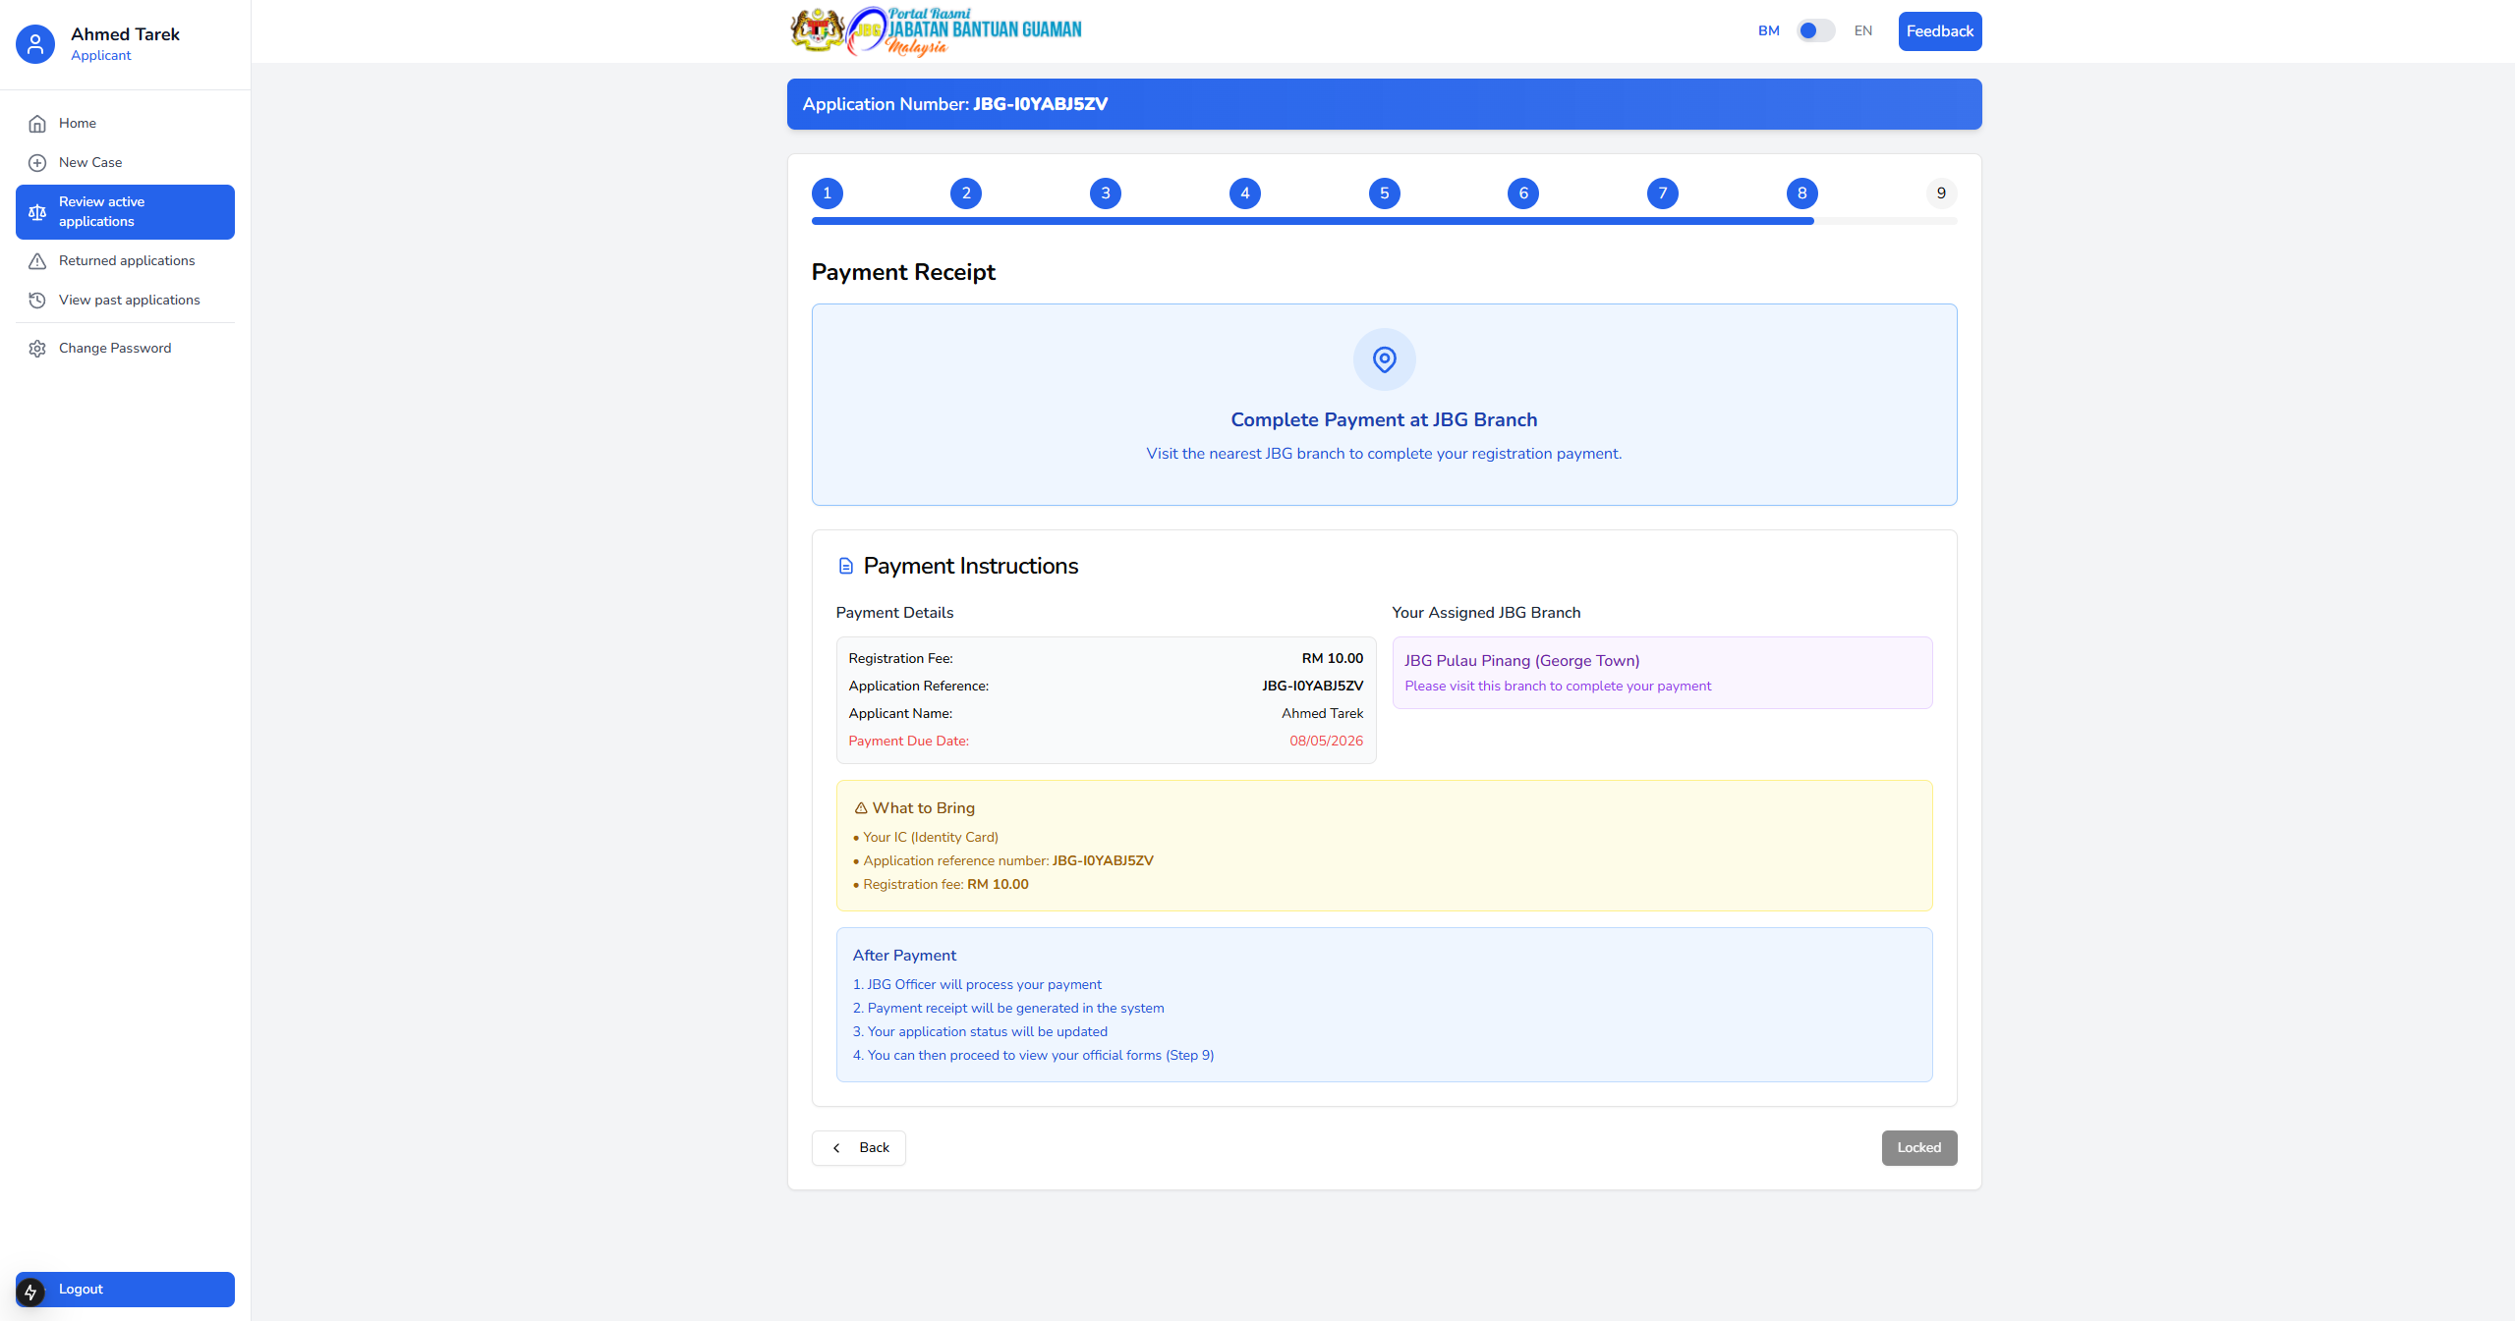Open the Returned applications menu item
2515x1321 pixels.
pyautogui.click(x=127, y=261)
